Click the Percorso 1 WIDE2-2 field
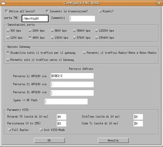 [x=72, y=76]
